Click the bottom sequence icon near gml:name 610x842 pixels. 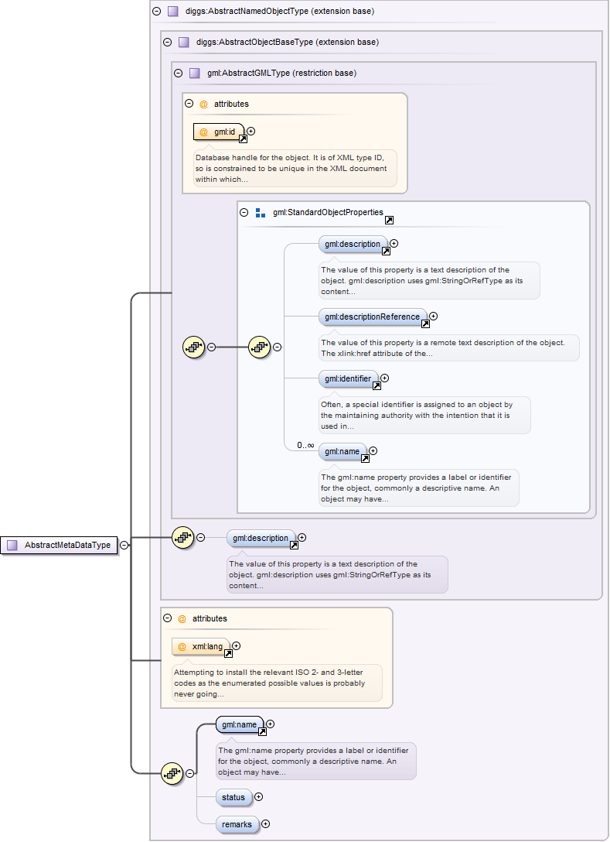(x=172, y=773)
